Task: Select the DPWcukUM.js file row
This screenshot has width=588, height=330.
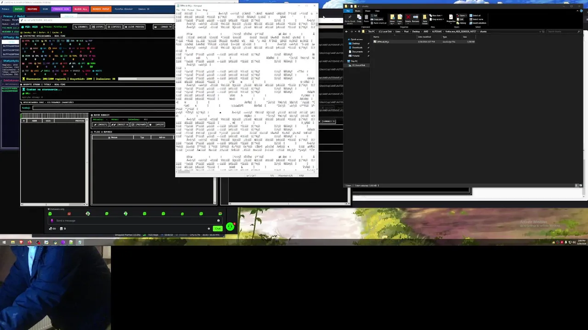Action: click(x=424, y=42)
